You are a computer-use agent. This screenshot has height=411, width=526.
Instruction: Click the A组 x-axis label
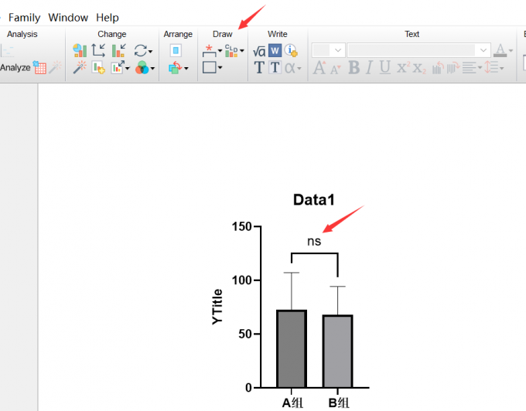pyautogui.click(x=292, y=403)
